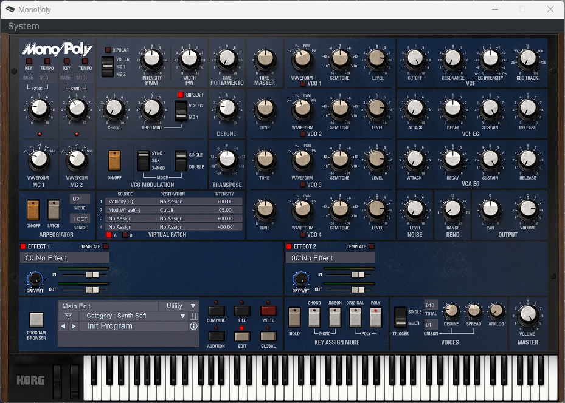Toggle the VCO Modulation ON/OFF switch
Screen dimensions: 565x403
[x=114, y=160]
